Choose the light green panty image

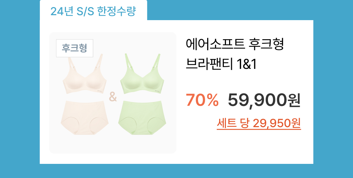coord(142,118)
